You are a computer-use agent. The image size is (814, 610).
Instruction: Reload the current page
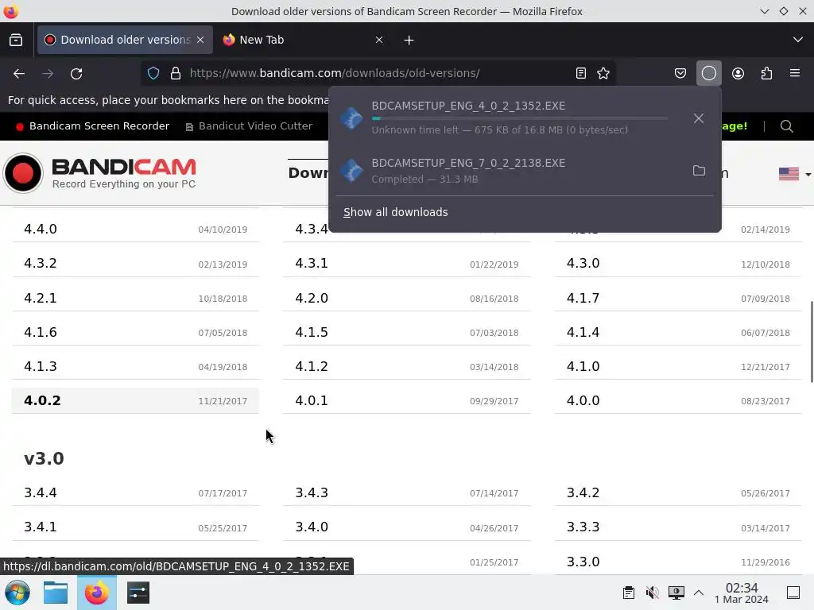pyautogui.click(x=76, y=74)
